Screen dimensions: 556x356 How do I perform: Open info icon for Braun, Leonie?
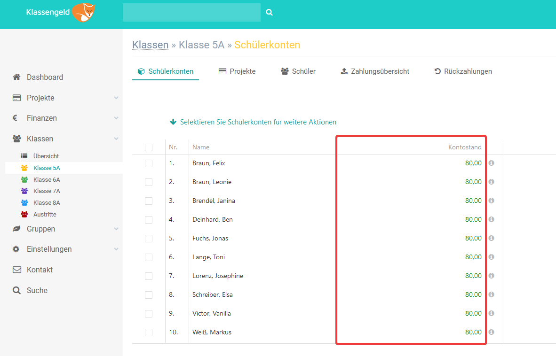coord(492,182)
